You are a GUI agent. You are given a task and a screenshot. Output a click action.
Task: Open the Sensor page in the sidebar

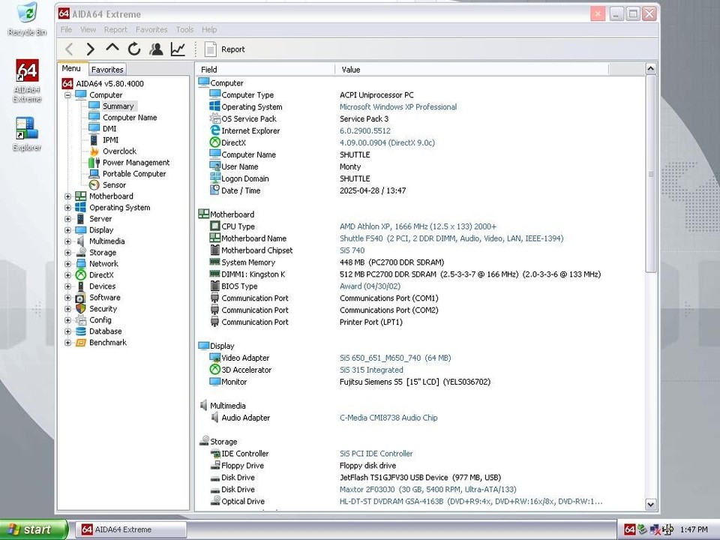point(114,184)
